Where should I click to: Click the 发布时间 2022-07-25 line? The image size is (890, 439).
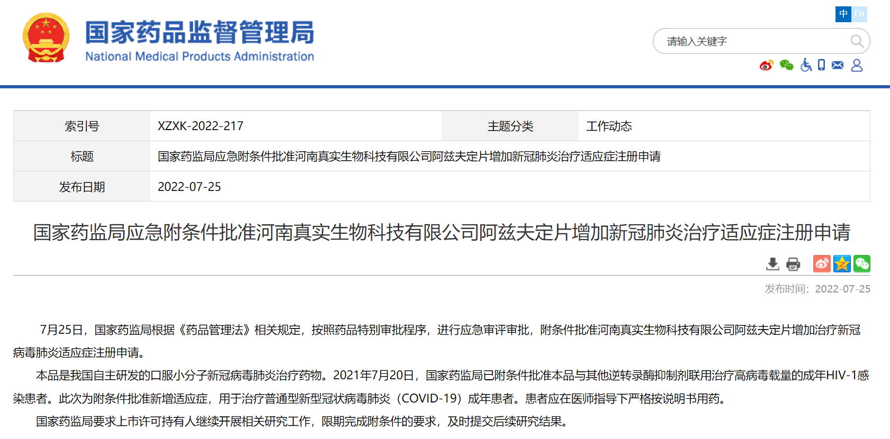pos(817,289)
